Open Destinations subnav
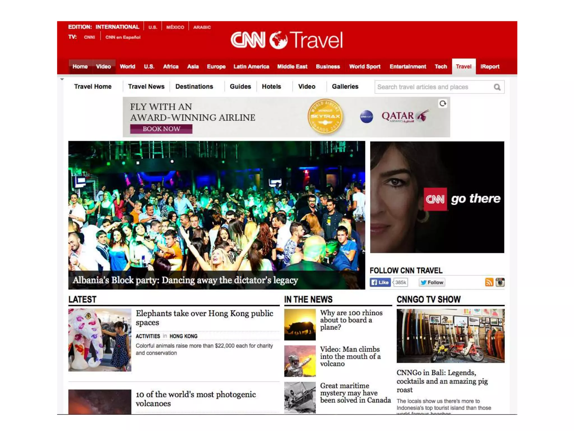This screenshot has height=431, width=574. pos(194,86)
